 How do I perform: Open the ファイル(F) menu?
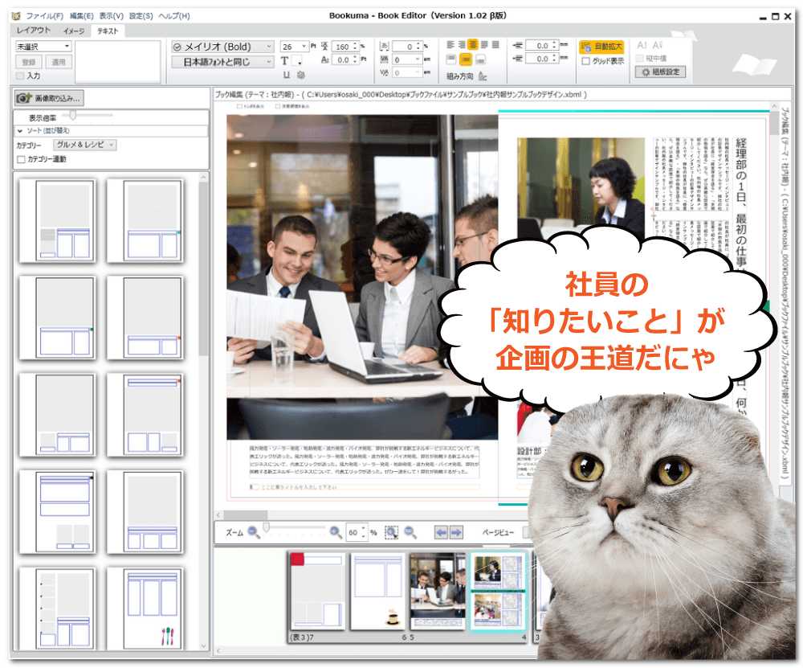[45, 16]
